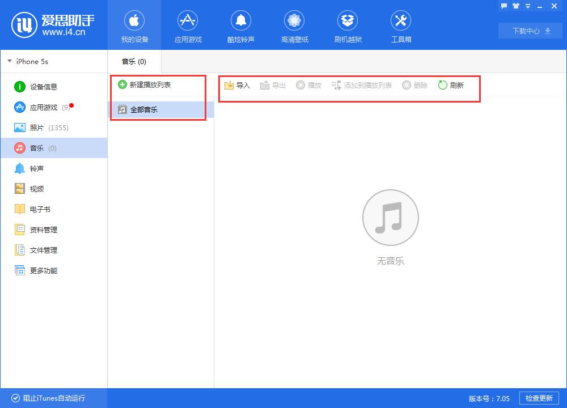The image size is (567, 408).
Task: Open the 应用游戏 apps and games section
Action: tap(188, 25)
